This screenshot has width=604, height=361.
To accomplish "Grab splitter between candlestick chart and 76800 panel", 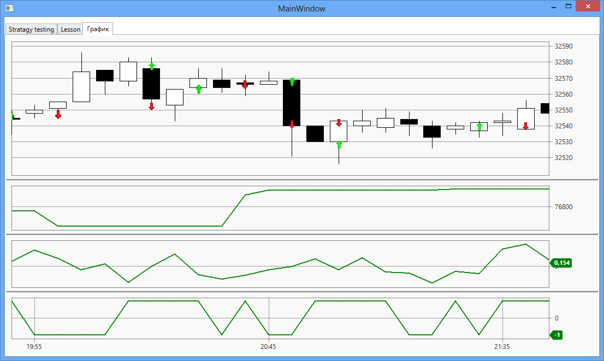I will (302, 179).
